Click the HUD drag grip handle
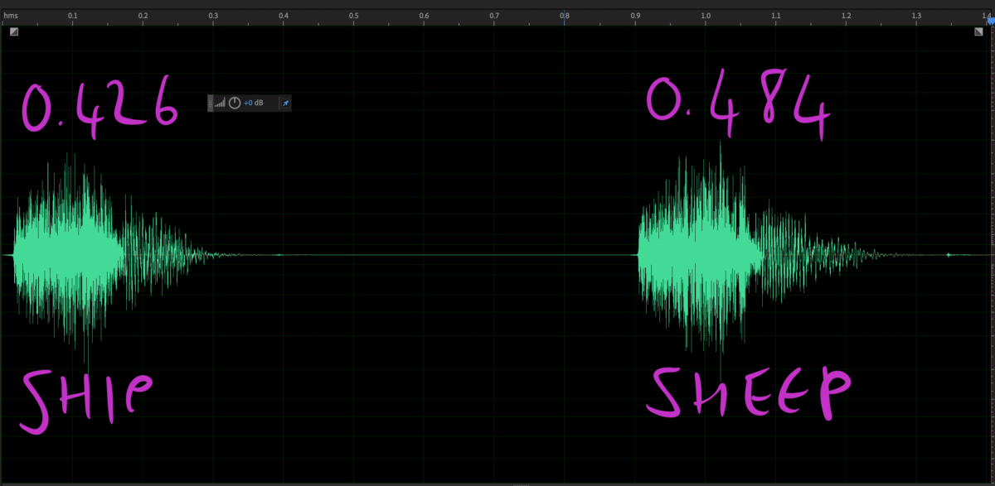995x486 pixels. point(211,103)
